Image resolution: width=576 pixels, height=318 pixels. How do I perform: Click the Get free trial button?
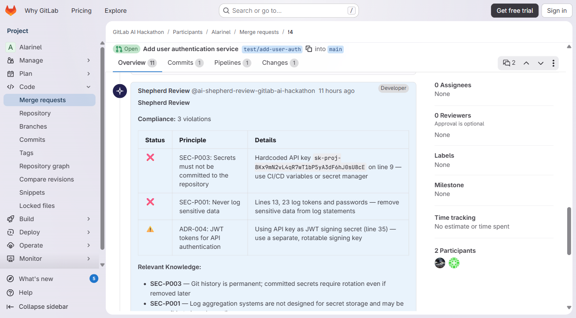tap(515, 11)
